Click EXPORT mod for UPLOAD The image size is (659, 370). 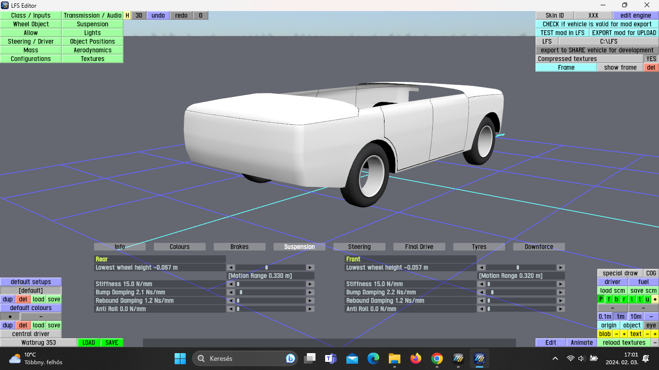point(624,33)
